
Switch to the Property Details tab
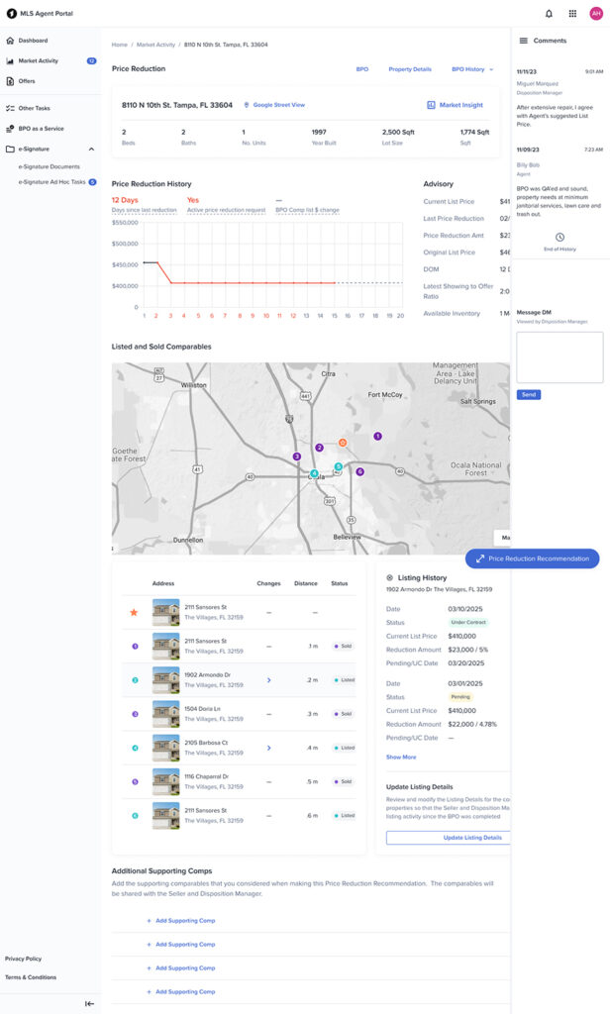[x=409, y=69]
